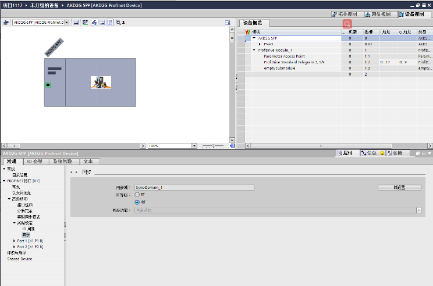Collapse ProfiDrive Module_1 row in overview

[x=254, y=50]
